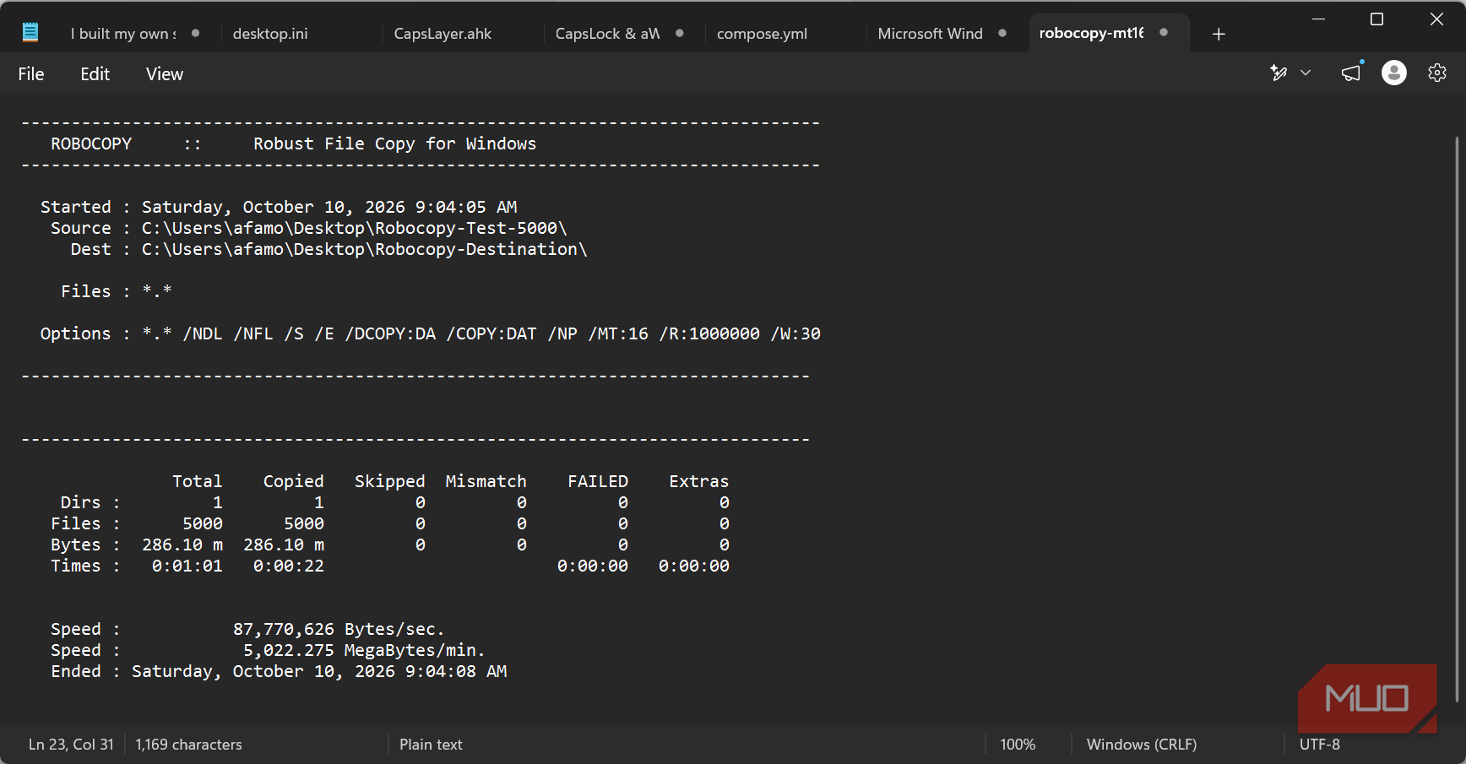Click unsaved dot on robocopy-mt16 tab

coord(1164,33)
